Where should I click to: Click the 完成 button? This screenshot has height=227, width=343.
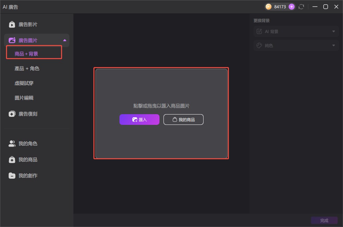[x=324, y=220]
